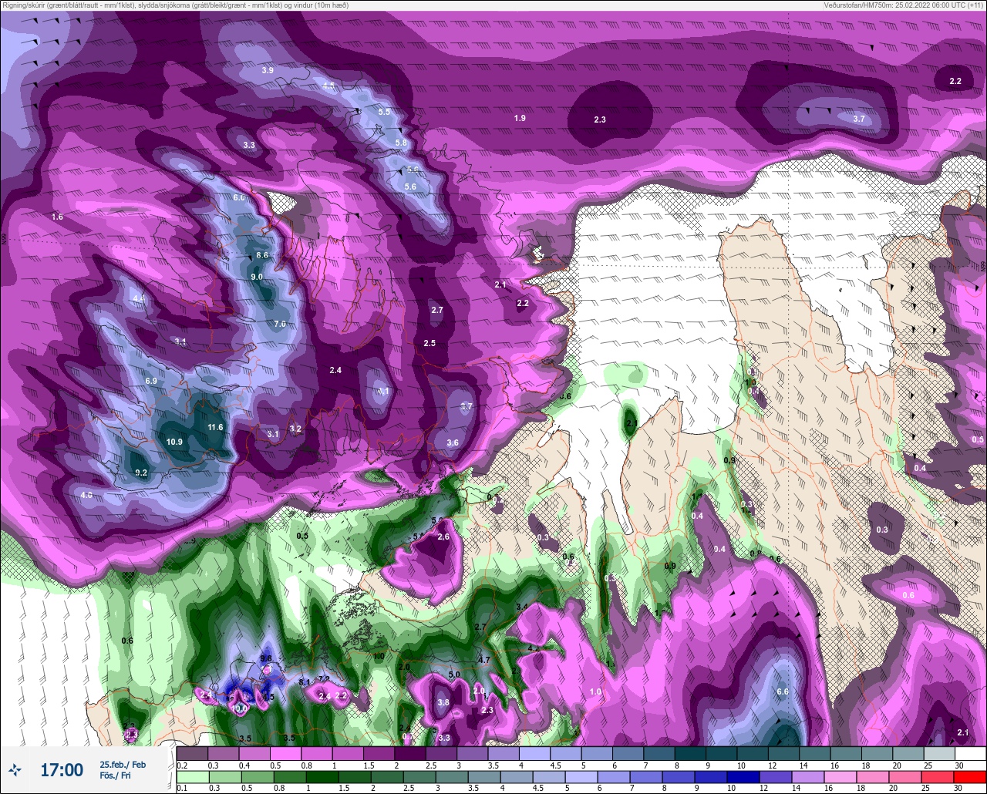This screenshot has height=794, width=987.
Task: Select the darkest purple 2–2.5 top-legend swatch
Action: tap(409, 753)
